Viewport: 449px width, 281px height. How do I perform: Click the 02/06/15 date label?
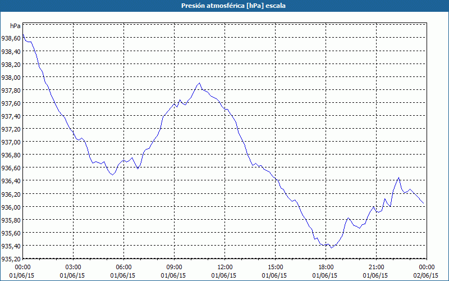426,275
